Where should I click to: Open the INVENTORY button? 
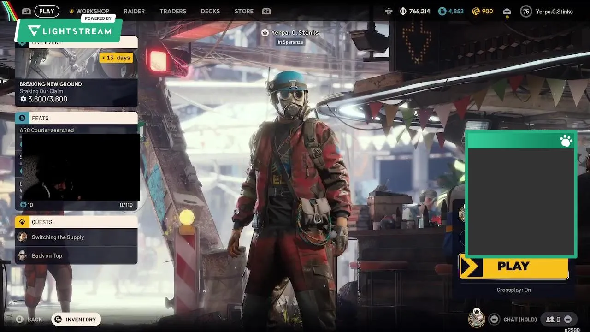pos(76,320)
